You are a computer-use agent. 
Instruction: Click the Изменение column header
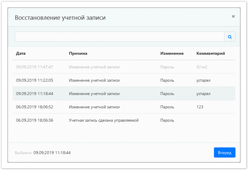click(x=172, y=53)
